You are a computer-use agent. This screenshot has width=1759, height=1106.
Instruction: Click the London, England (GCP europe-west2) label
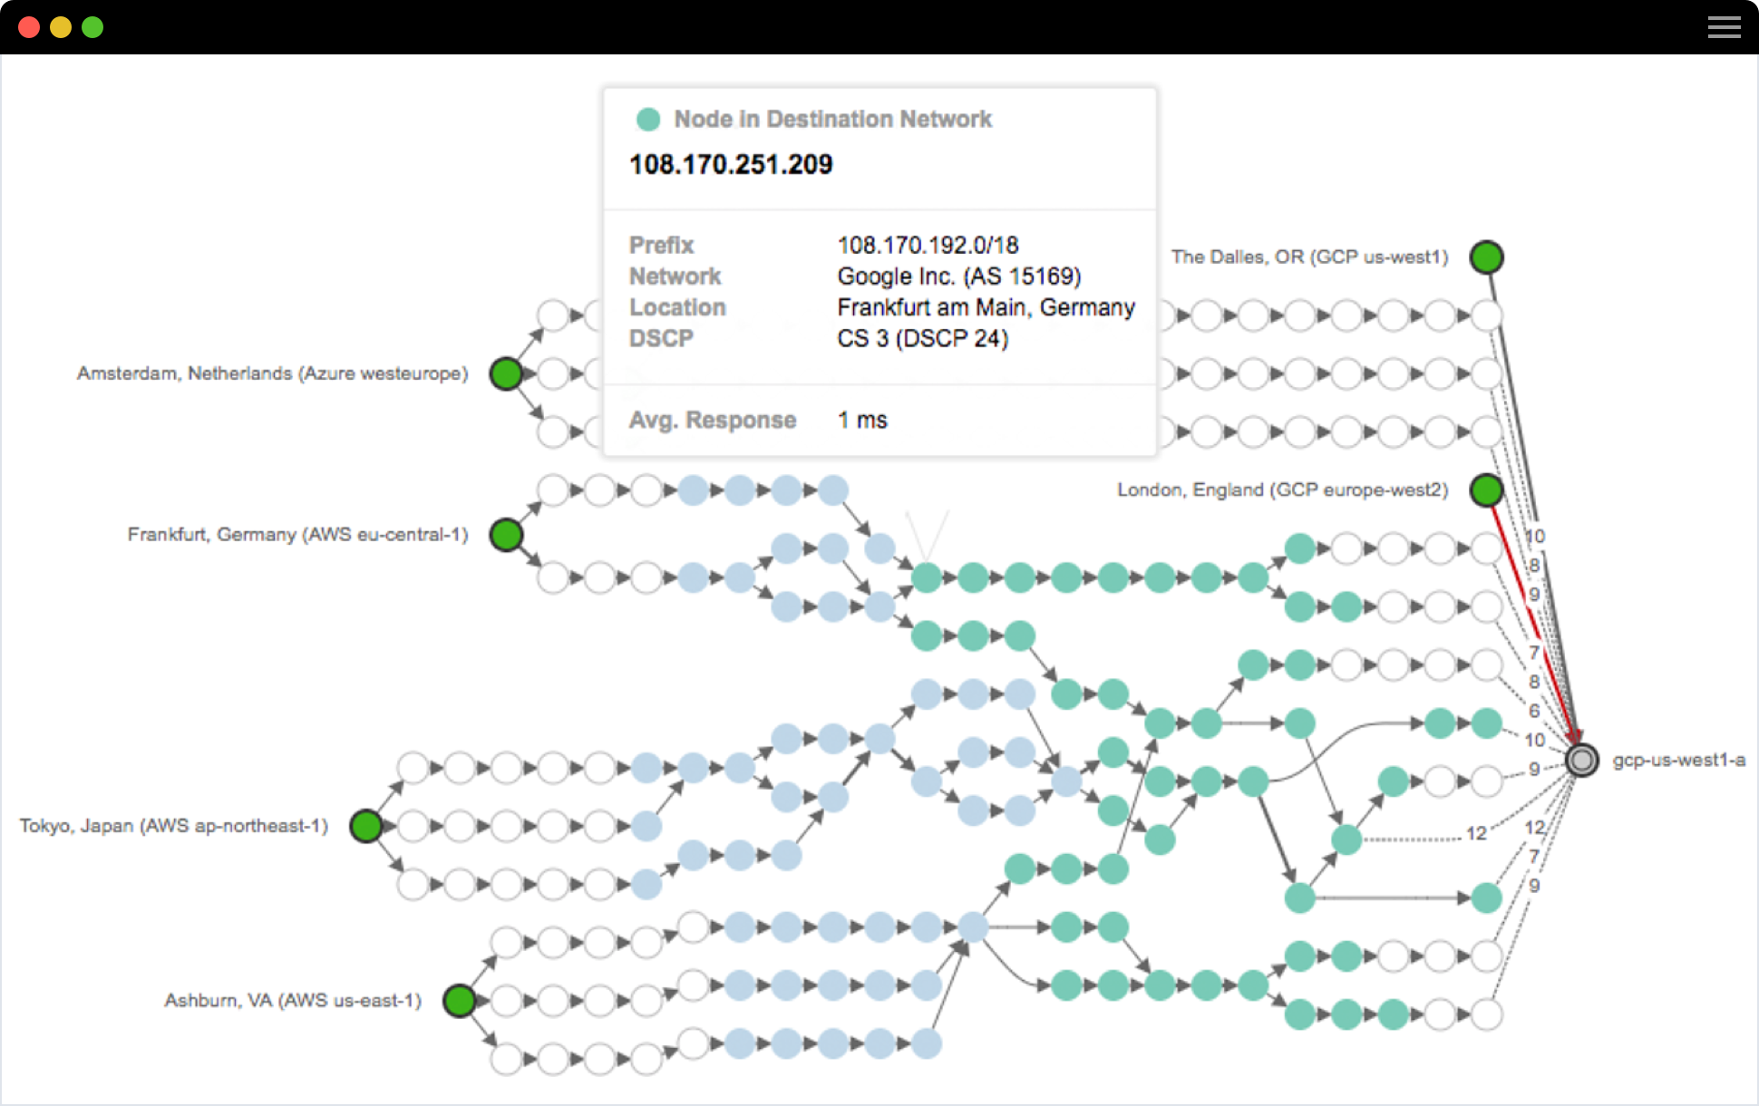click(x=1282, y=490)
